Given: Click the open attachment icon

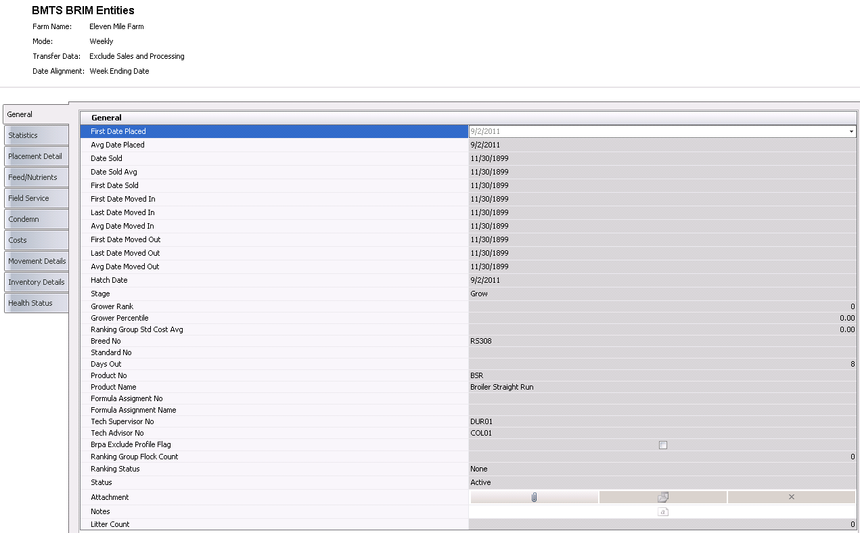Looking at the screenshot, I should click(x=663, y=497).
